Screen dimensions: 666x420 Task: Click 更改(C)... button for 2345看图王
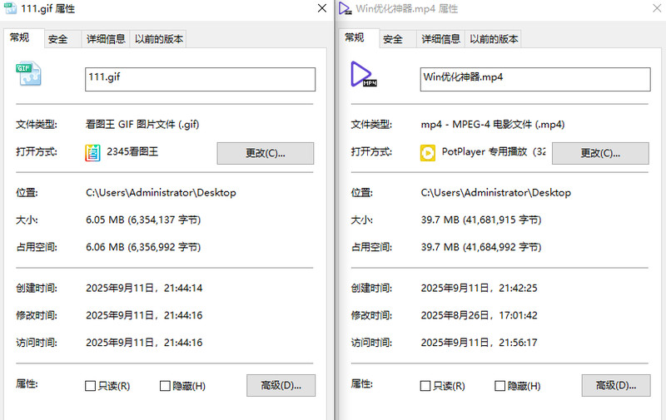[x=266, y=153]
